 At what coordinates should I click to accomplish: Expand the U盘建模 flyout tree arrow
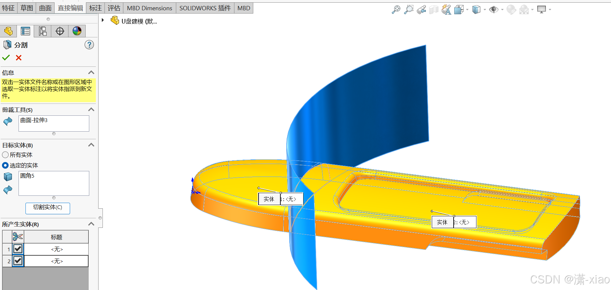click(x=103, y=20)
